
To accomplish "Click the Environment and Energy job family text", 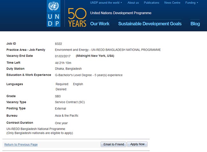I will point(108,50).
